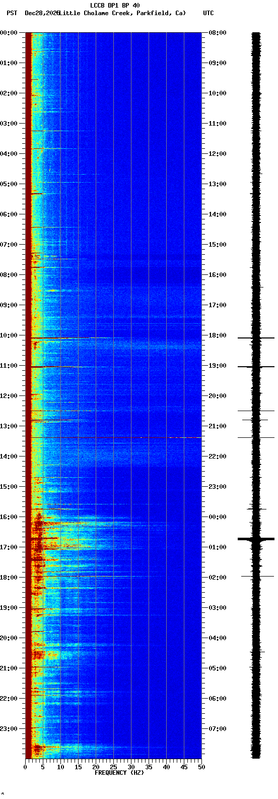Click the 12:00 label on PST axis
This screenshot has height=799, width=278.
click(x=9, y=396)
